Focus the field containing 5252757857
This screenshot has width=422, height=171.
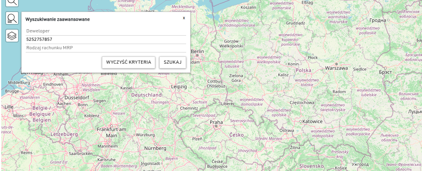click(106, 39)
